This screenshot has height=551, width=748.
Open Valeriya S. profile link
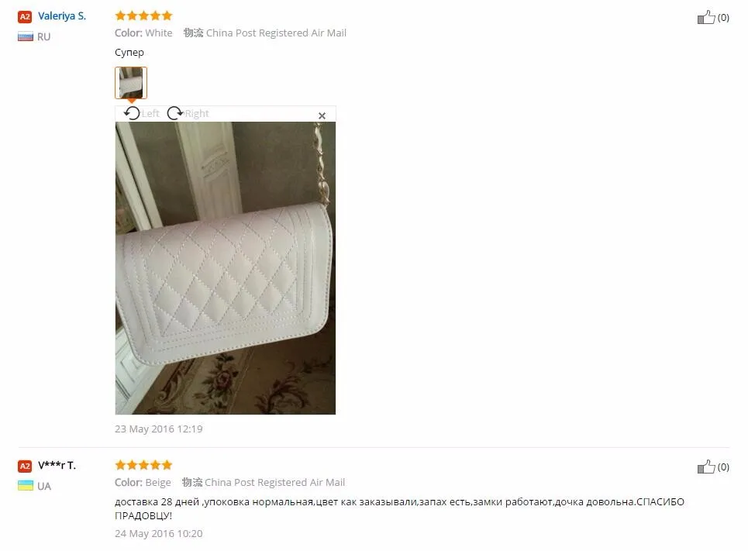click(x=62, y=15)
